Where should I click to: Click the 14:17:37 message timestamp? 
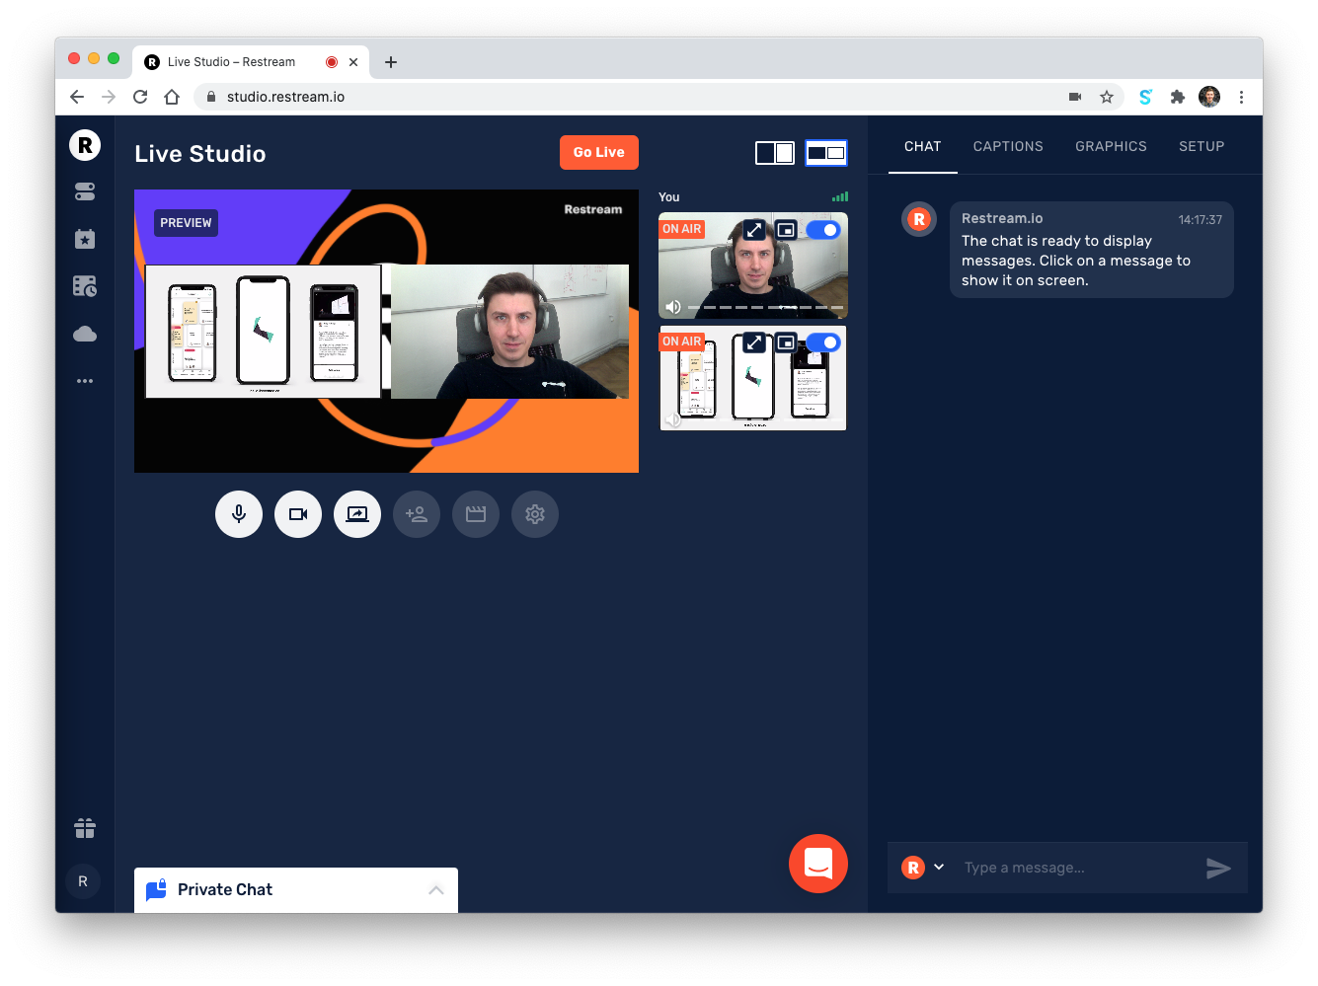click(1201, 220)
